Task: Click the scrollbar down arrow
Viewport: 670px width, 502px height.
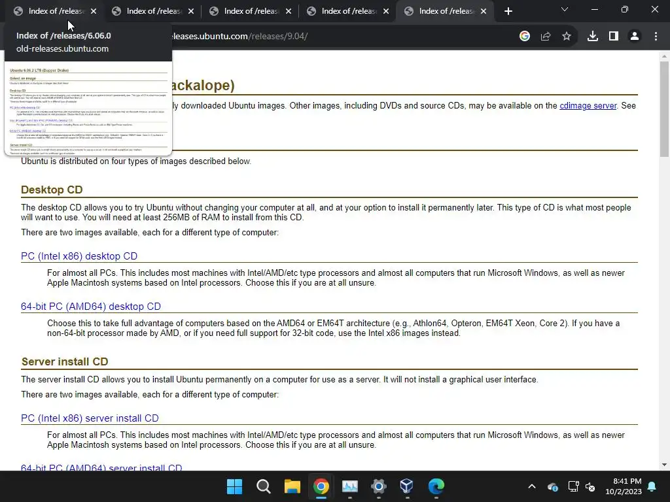Action: coord(664,465)
